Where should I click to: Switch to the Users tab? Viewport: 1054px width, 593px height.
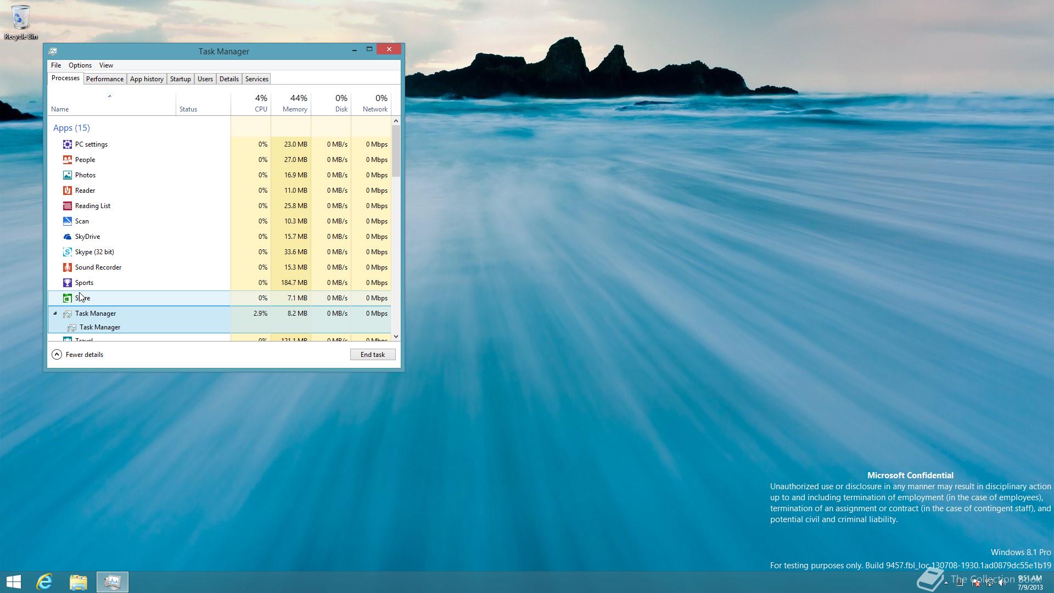[205, 79]
